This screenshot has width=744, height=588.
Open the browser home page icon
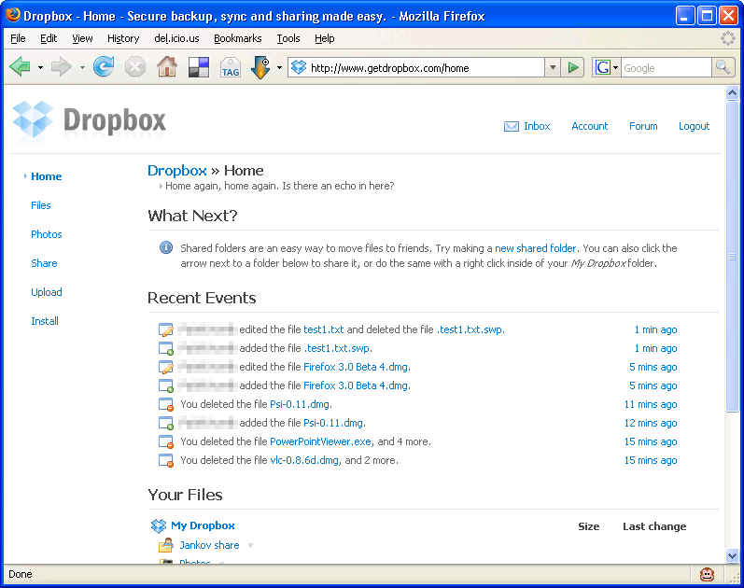tap(167, 66)
